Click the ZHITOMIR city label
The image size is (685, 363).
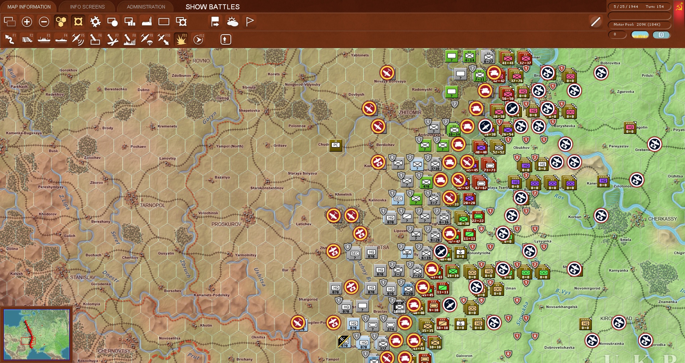click(410, 112)
